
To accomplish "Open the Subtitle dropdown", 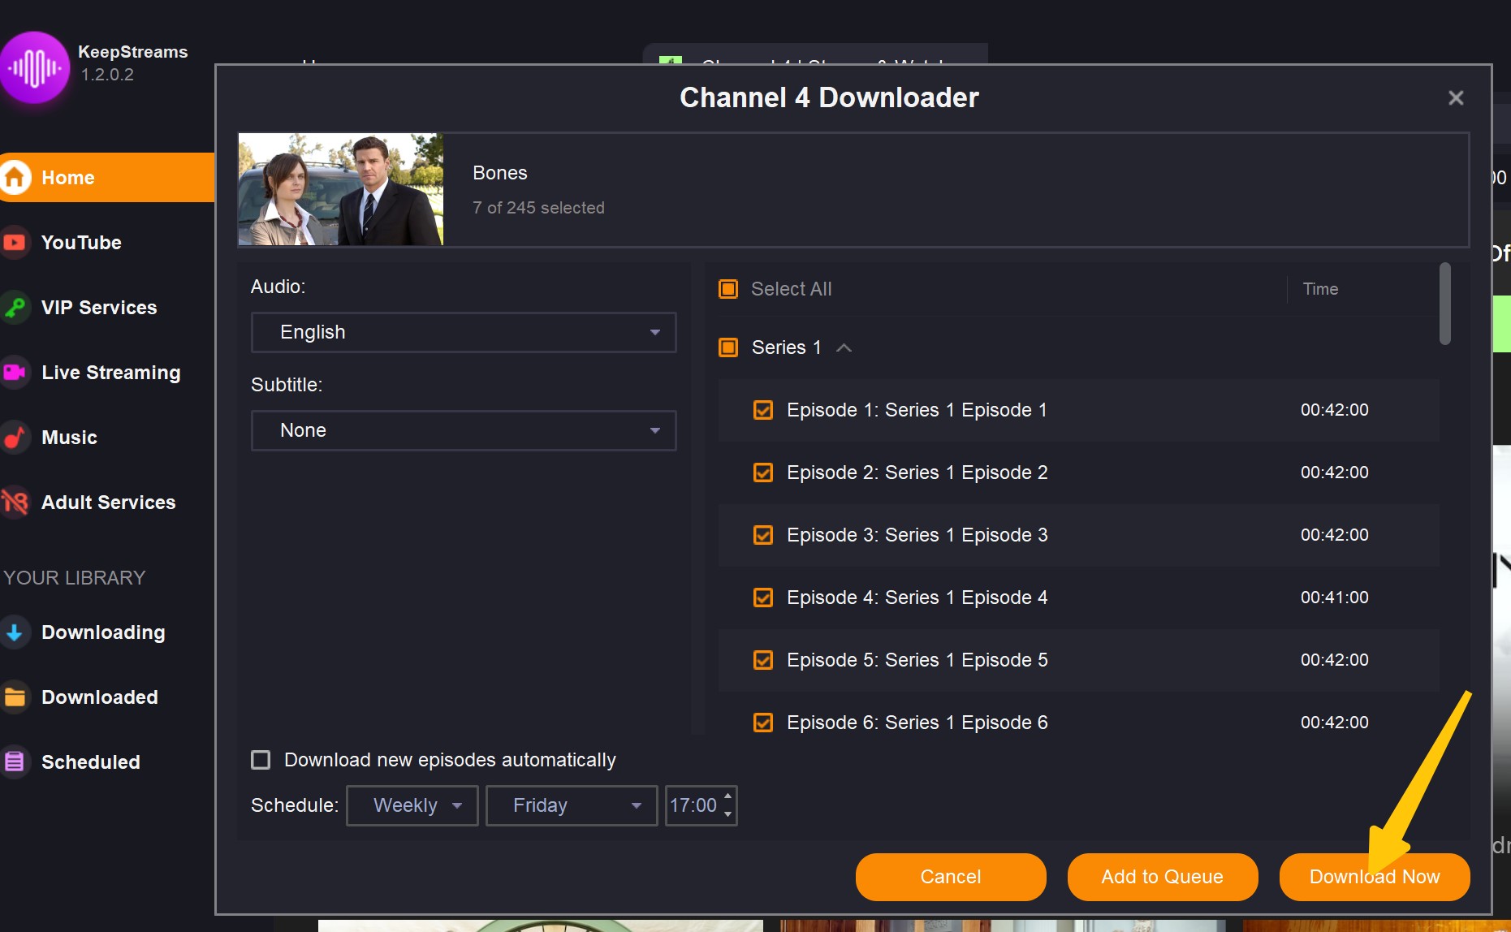I will click(463, 430).
